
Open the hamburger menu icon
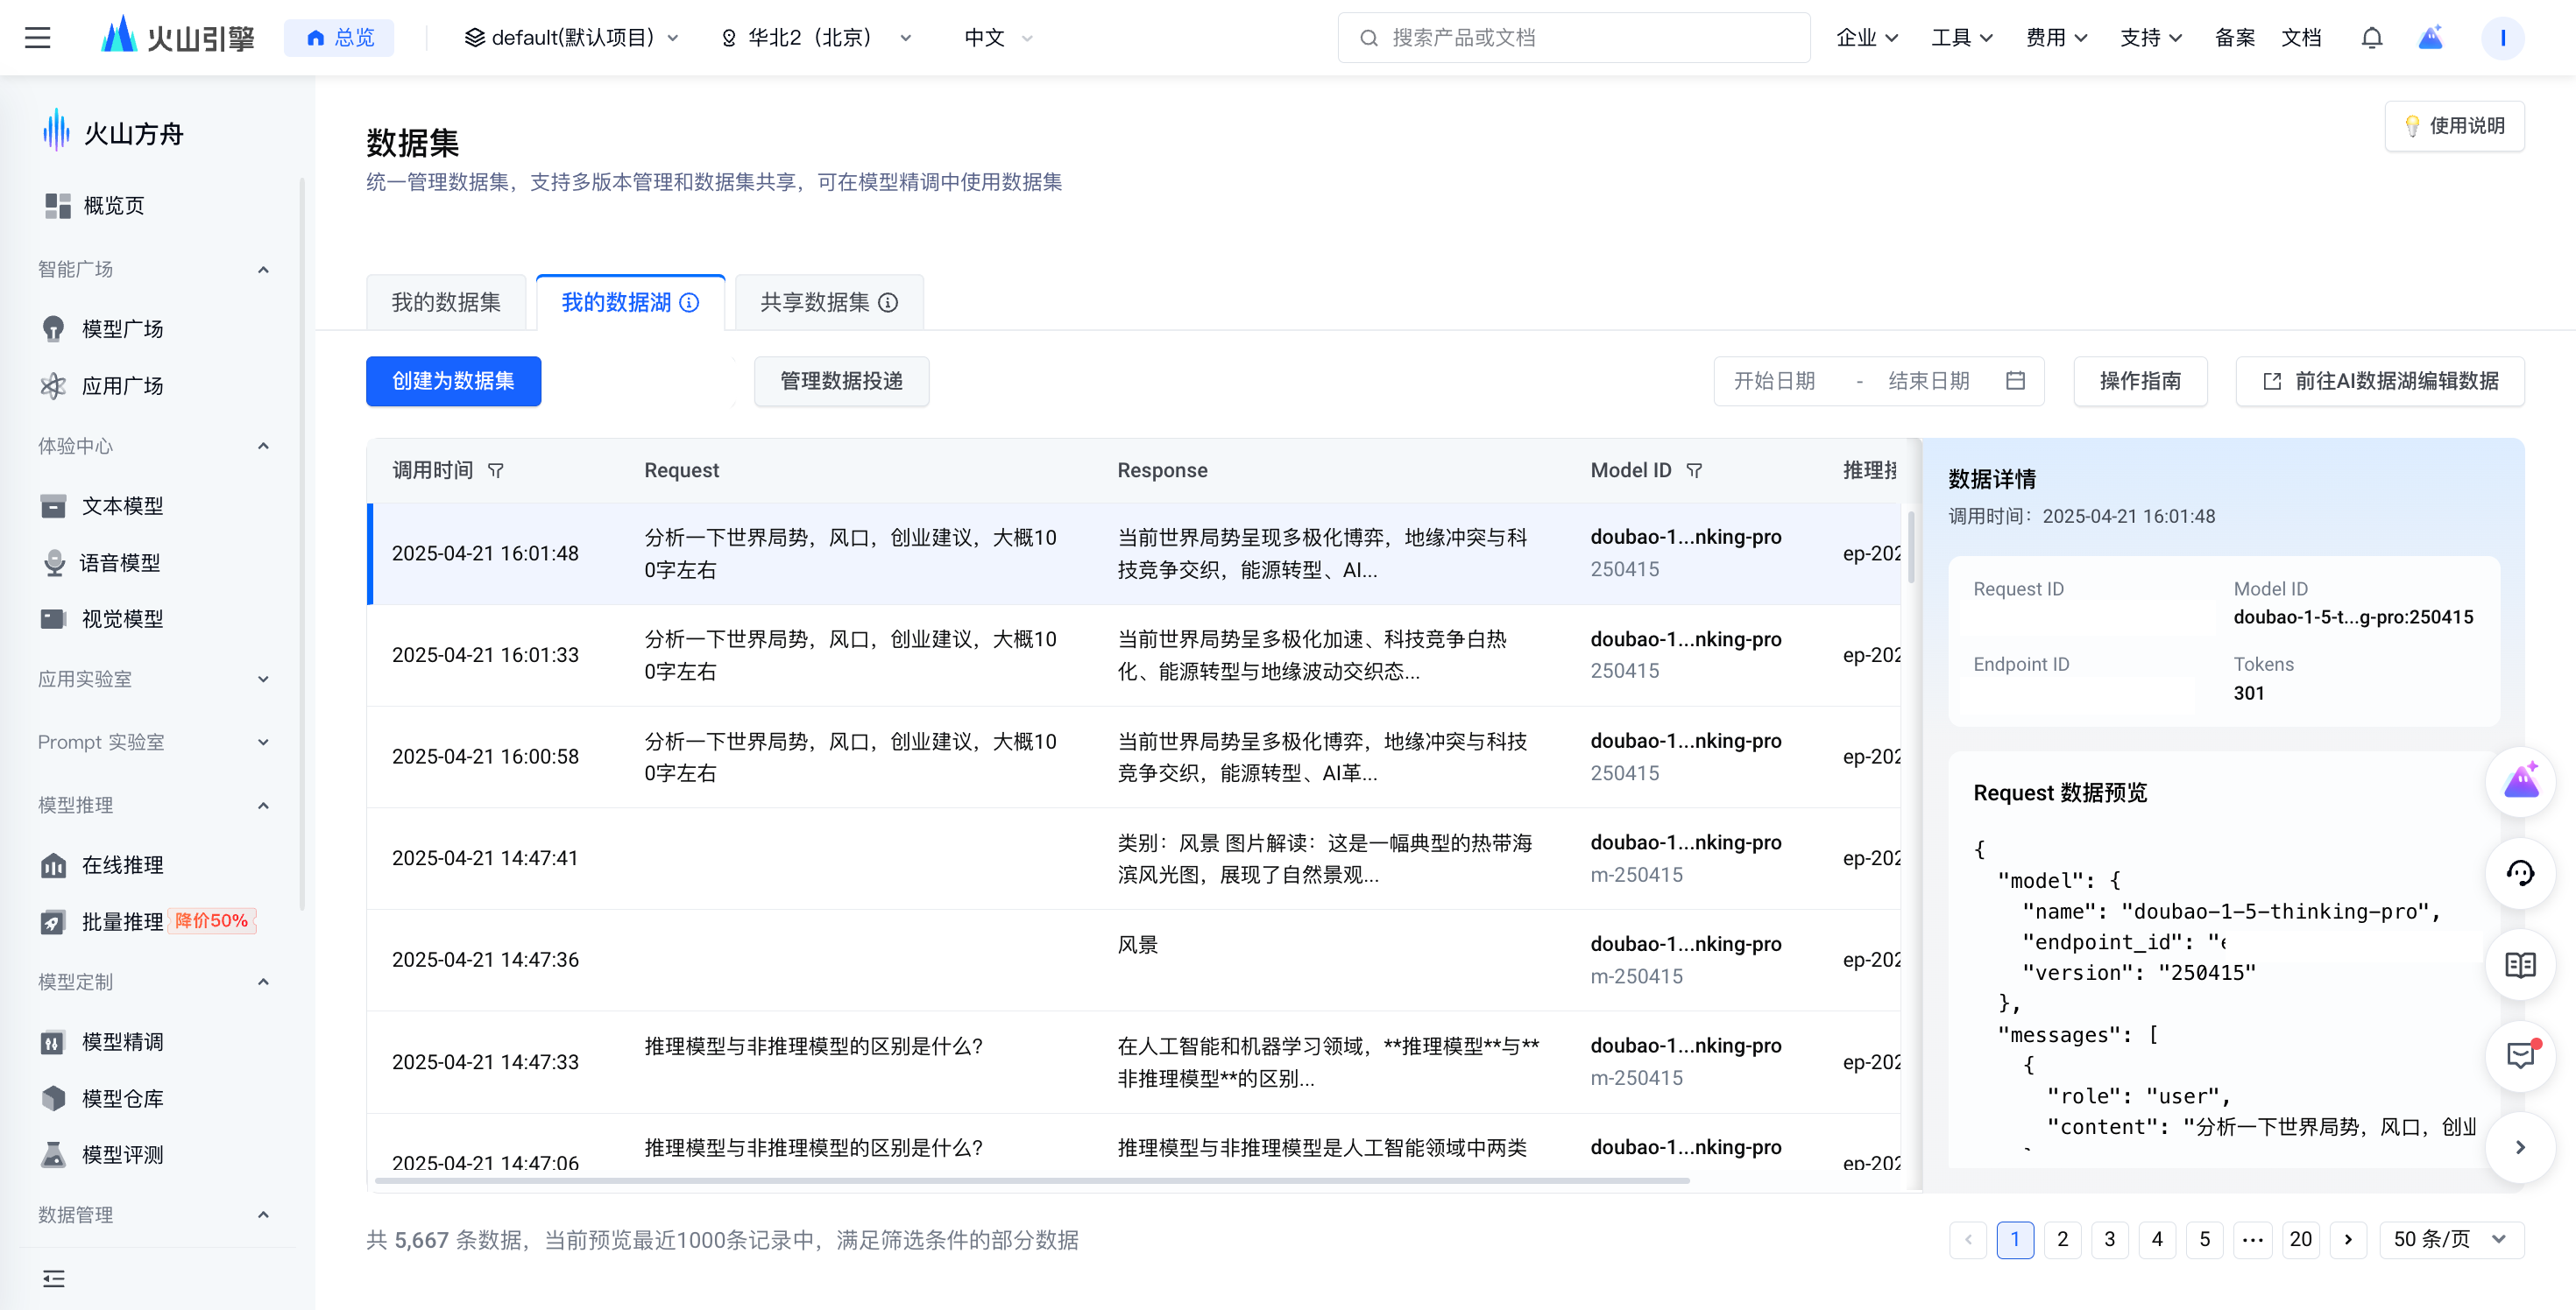[x=37, y=38]
